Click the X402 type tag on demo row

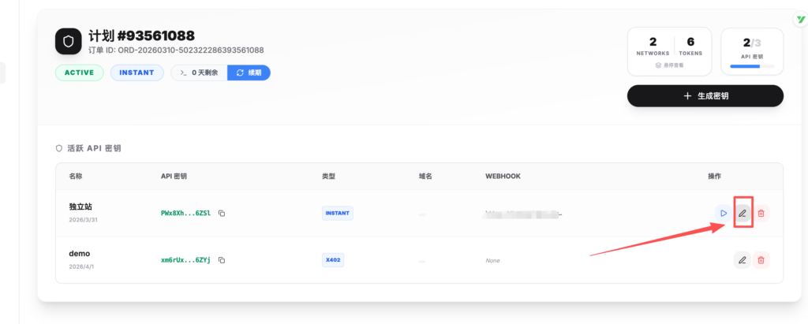coord(333,259)
